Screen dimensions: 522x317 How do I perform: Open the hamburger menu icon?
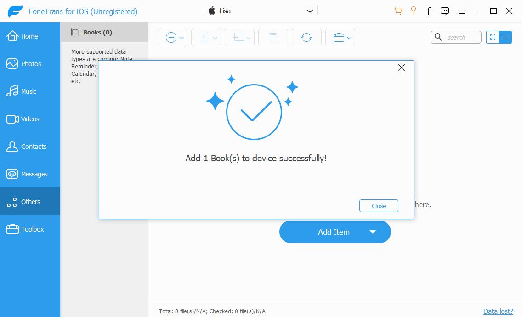pyautogui.click(x=462, y=11)
